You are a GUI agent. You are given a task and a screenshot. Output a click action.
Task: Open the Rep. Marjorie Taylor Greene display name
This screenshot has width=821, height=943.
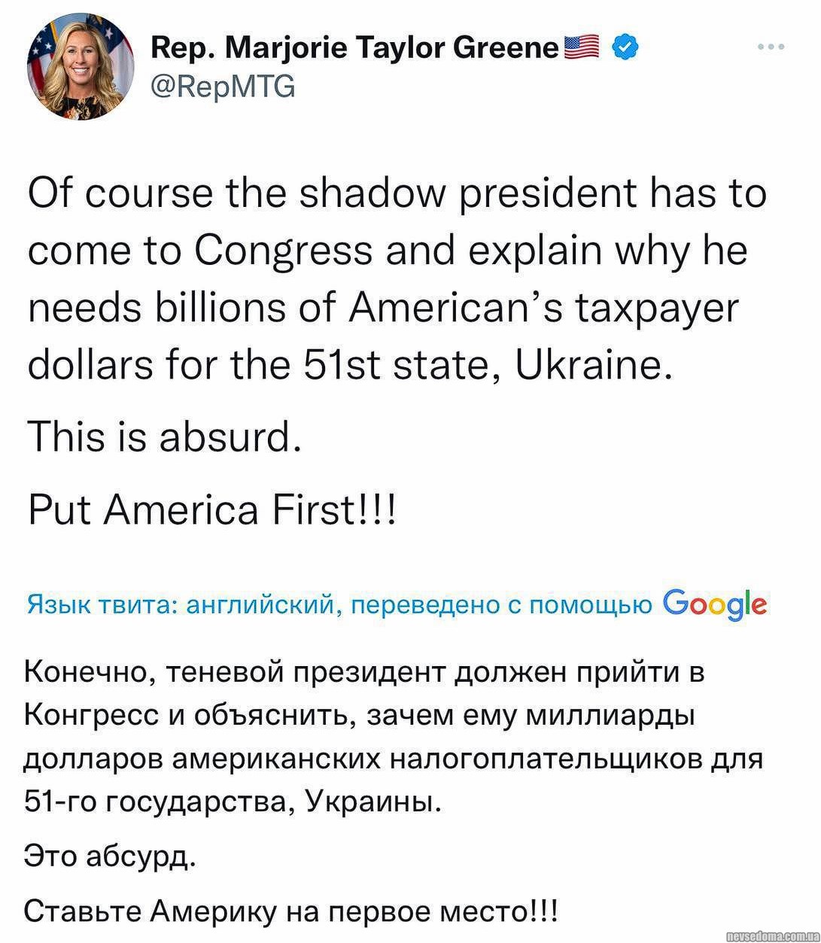(x=355, y=48)
